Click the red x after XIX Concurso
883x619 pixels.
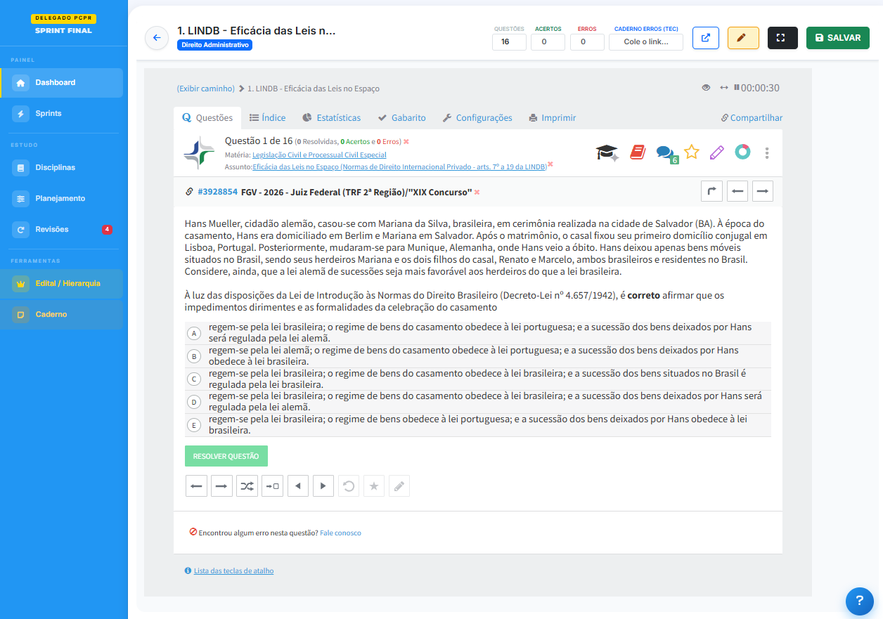point(477,192)
